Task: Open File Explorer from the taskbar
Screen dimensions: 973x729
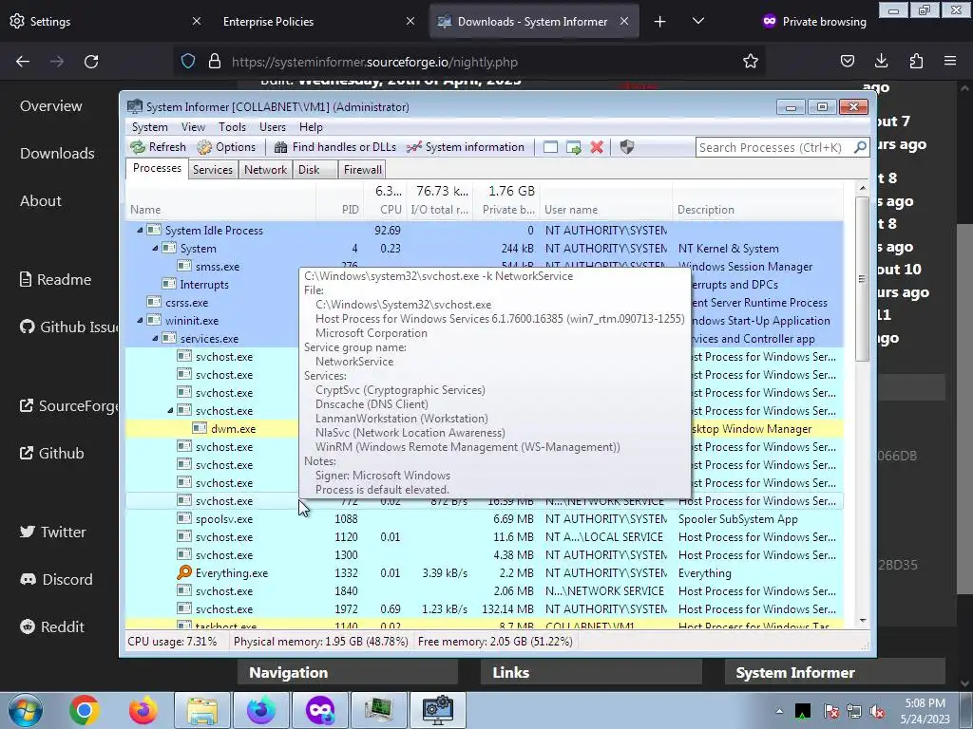Action: tap(202, 710)
